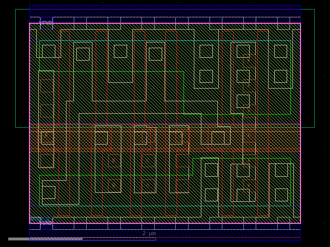Select the VGND label near bottom left
Viewport: 330px width, 247px height.
tap(45, 222)
